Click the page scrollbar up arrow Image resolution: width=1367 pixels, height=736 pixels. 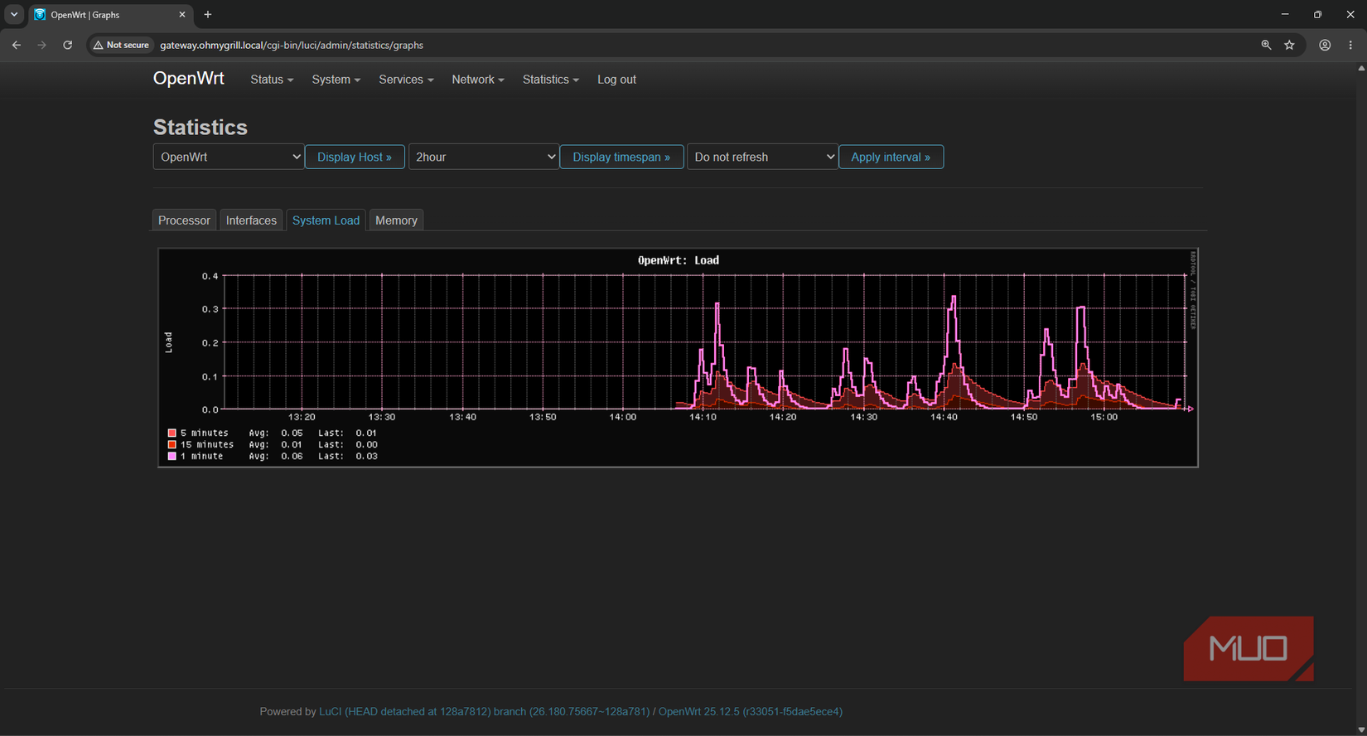(x=1361, y=68)
